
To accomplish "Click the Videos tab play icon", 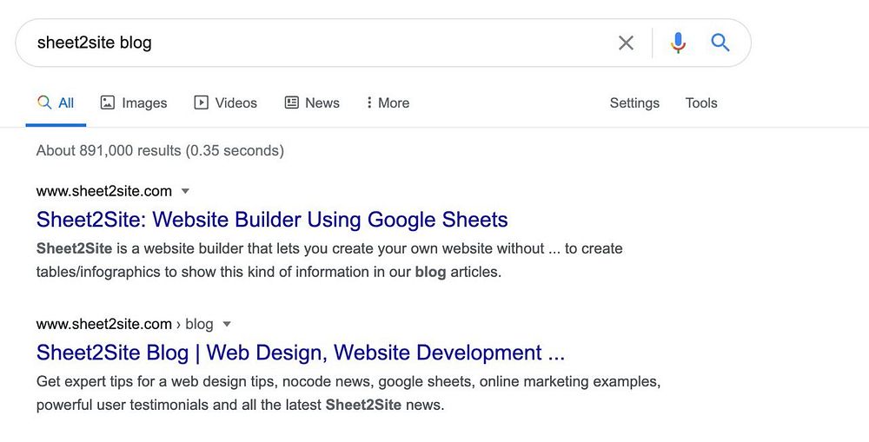I will (201, 102).
